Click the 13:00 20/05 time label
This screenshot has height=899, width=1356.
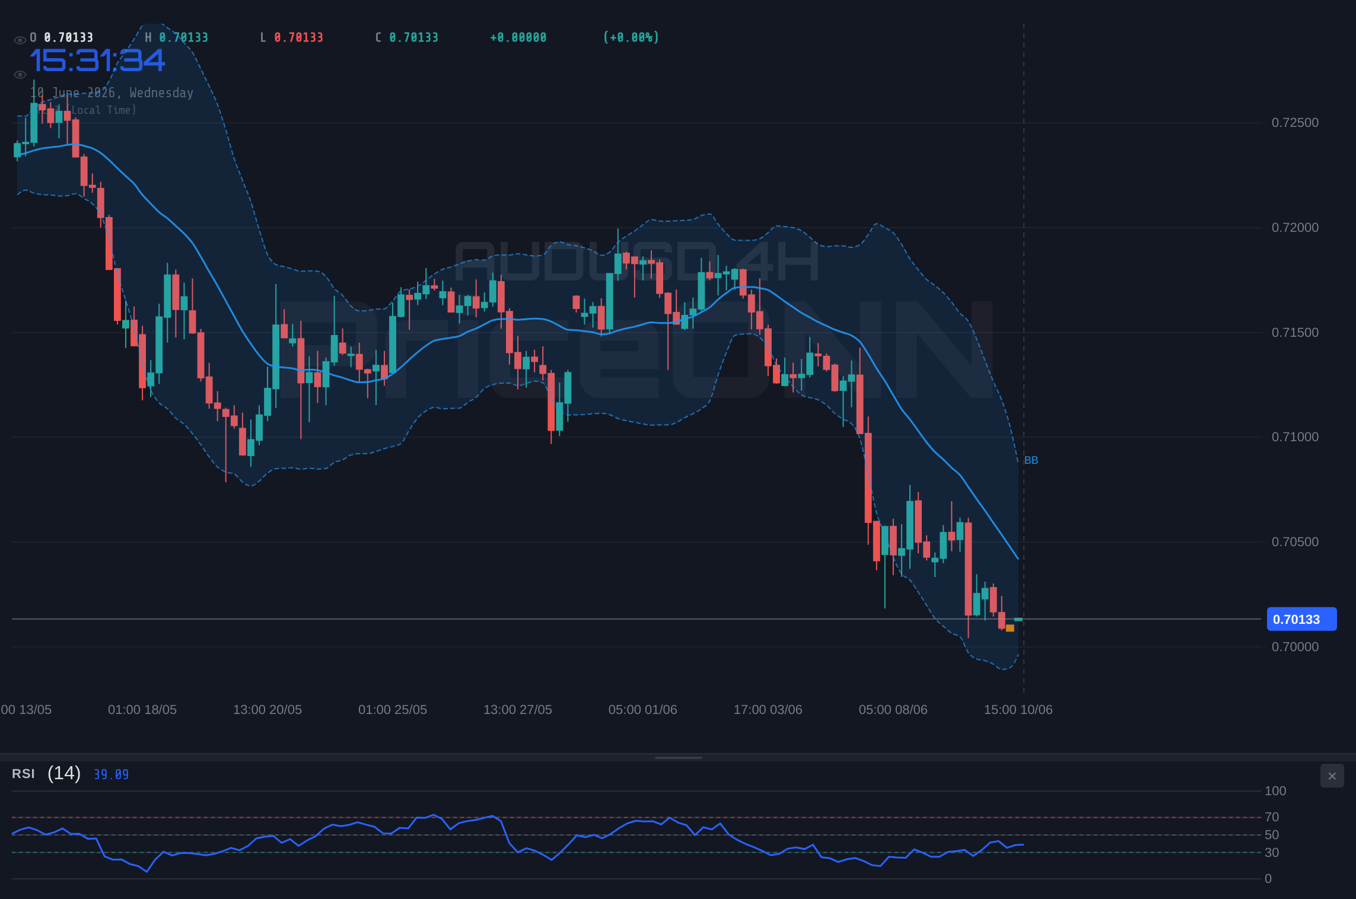tap(268, 710)
